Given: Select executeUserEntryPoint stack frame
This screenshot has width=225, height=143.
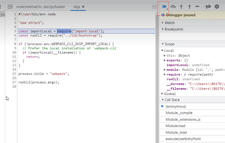Looking at the screenshot, I should [192, 139].
